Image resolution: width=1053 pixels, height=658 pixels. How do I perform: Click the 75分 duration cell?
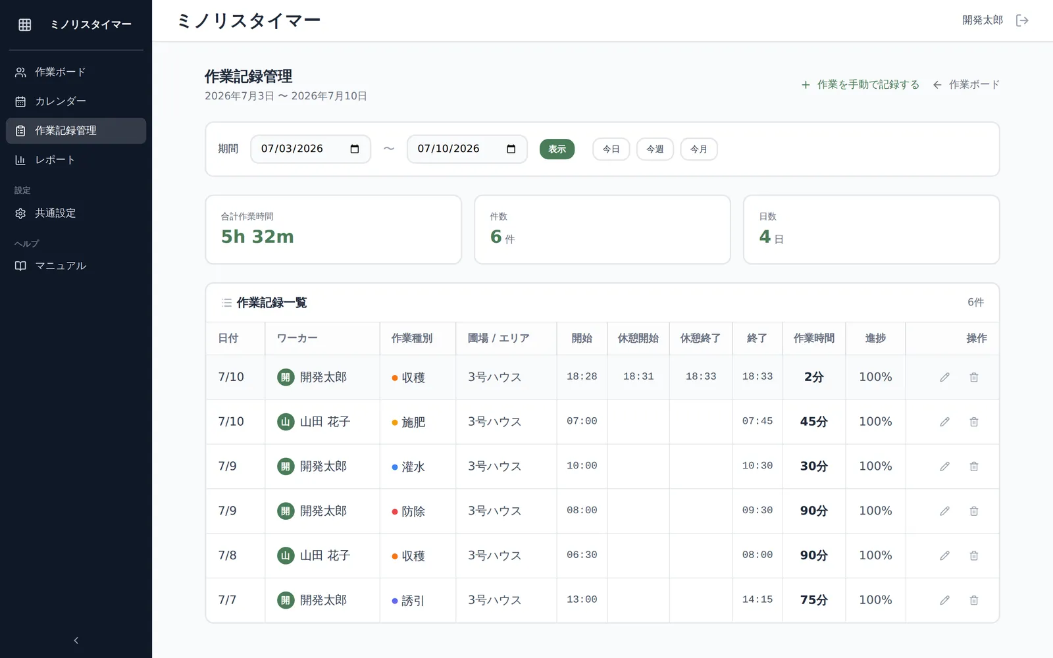click(814, 600)
